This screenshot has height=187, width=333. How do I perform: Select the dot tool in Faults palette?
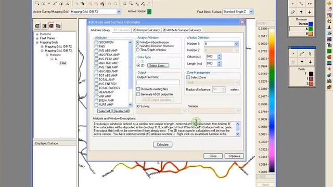pyautogui.click(x=293, y=54)
